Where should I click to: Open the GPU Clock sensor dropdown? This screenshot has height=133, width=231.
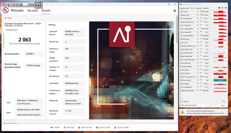point(198,12)
